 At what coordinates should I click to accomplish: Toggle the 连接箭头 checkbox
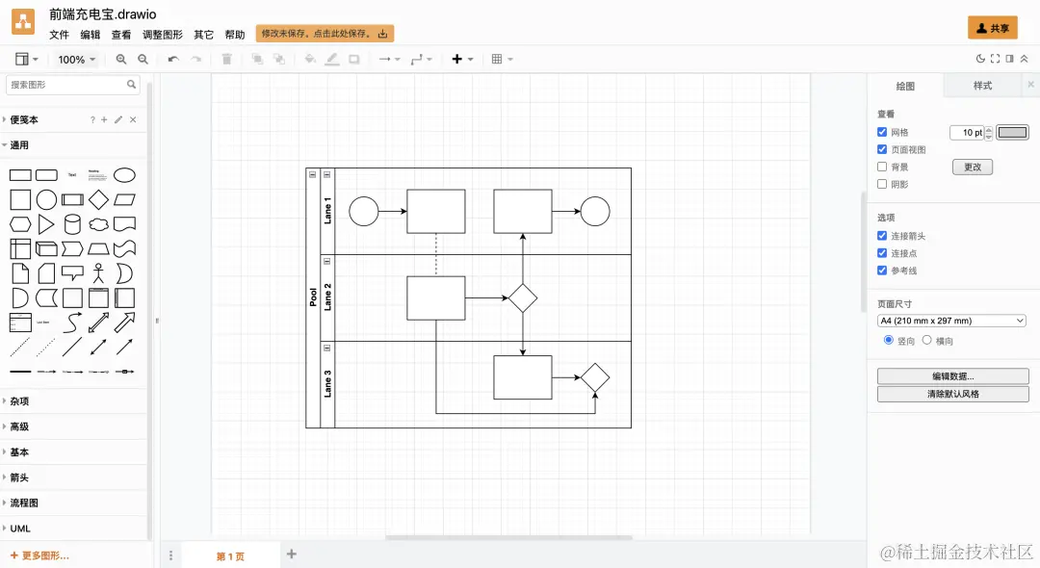point(882,235)
